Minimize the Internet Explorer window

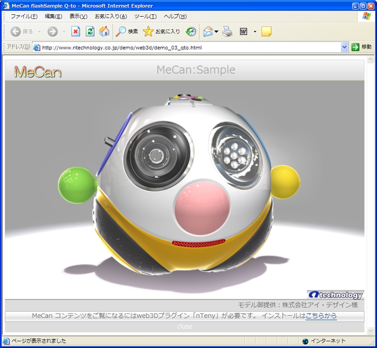point(356,6)
